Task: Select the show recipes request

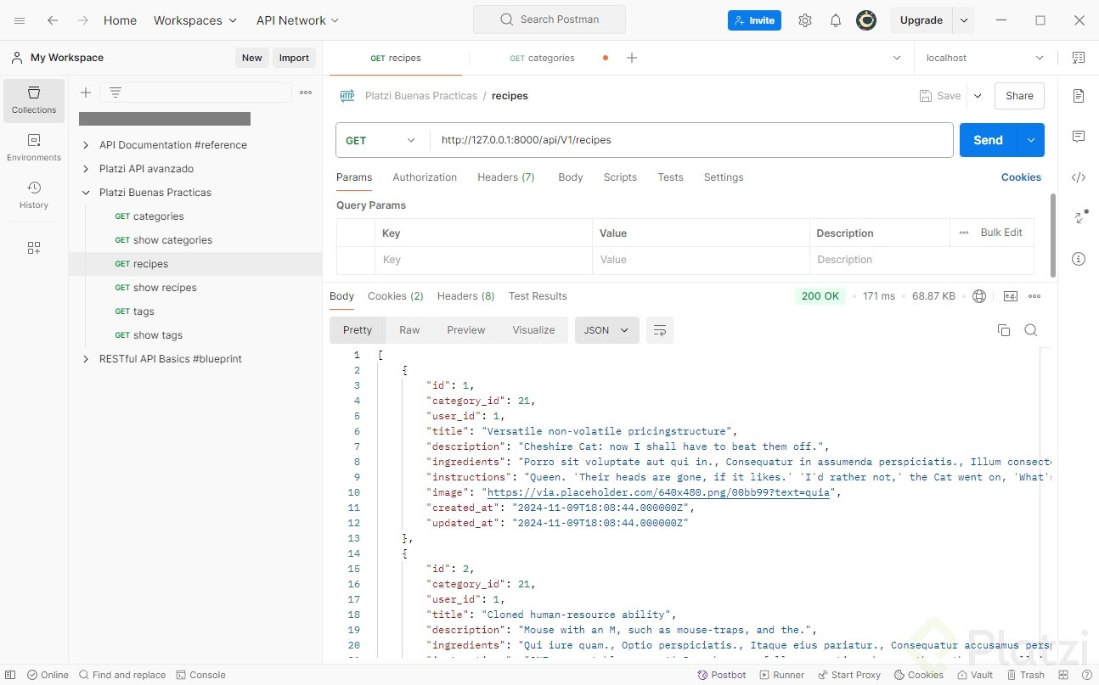Action: (165, 288)
